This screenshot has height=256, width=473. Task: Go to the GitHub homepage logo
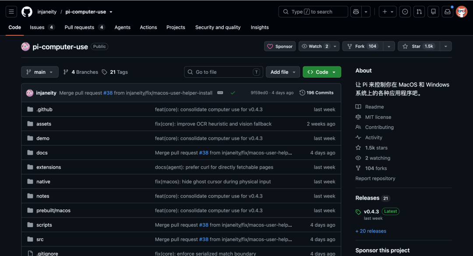(27, 12)
